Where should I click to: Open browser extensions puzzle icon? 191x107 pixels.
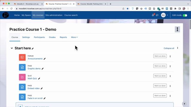click(x=175, y=9)
